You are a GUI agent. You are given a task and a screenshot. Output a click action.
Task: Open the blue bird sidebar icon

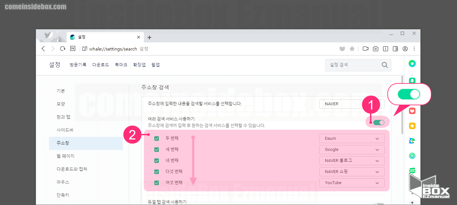point(412,141)
